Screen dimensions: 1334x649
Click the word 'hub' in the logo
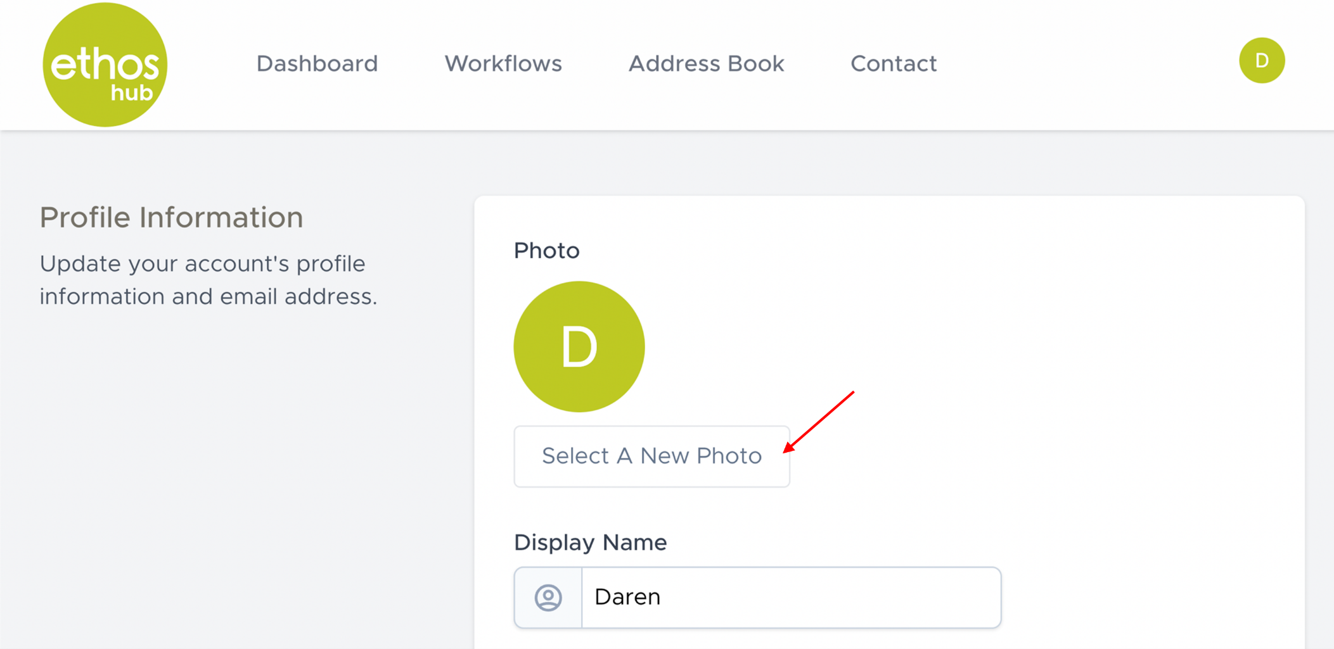click(132, 93)
